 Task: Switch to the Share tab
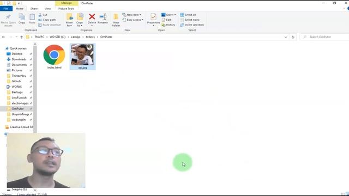34,9
